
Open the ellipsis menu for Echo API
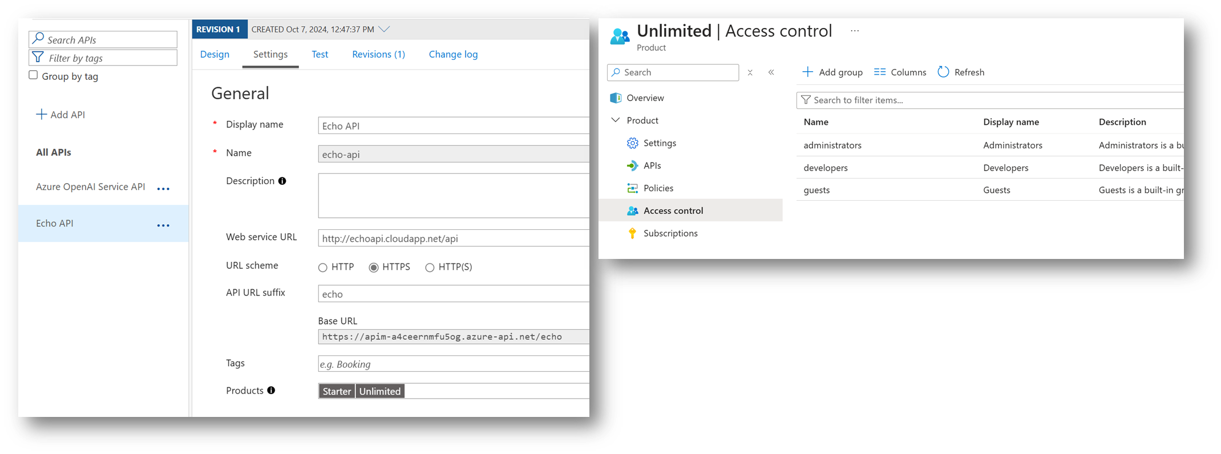click(x=163, y=225)
